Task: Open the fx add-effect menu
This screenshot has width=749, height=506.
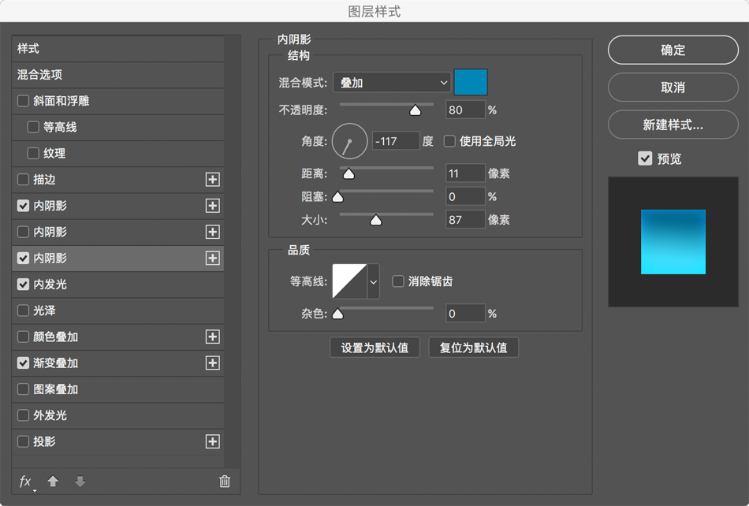Action: (26, 482)
